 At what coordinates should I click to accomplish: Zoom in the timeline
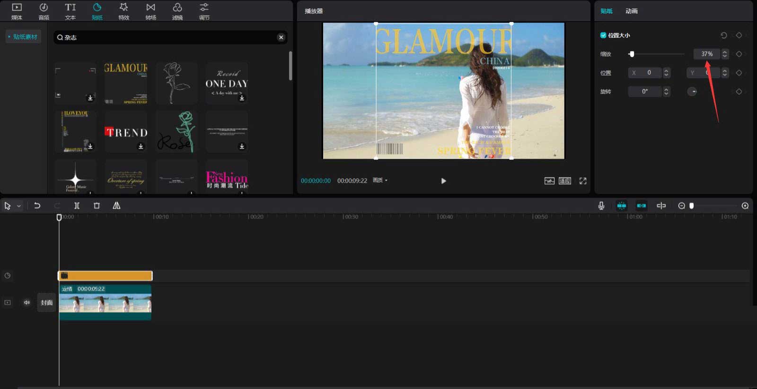745,206
